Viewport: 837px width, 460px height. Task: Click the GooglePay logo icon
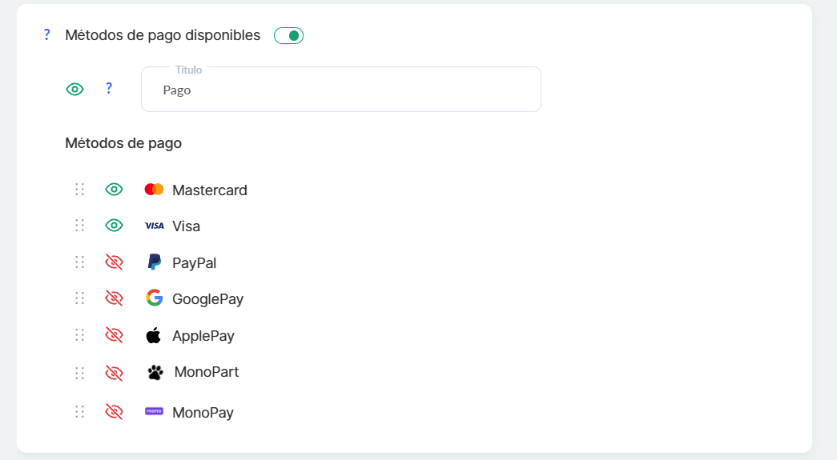(x=154, y=298)
